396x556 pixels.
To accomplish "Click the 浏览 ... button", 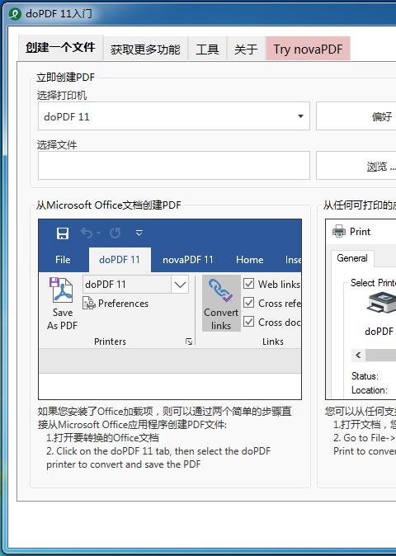I will pyautogui.click(x=356, y=165).
